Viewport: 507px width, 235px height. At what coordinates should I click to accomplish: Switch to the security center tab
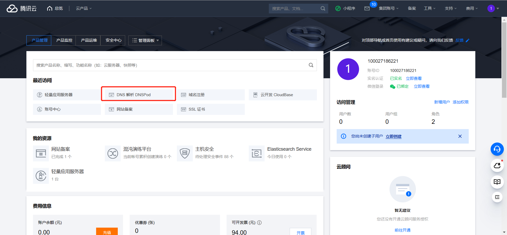[114, 40]
